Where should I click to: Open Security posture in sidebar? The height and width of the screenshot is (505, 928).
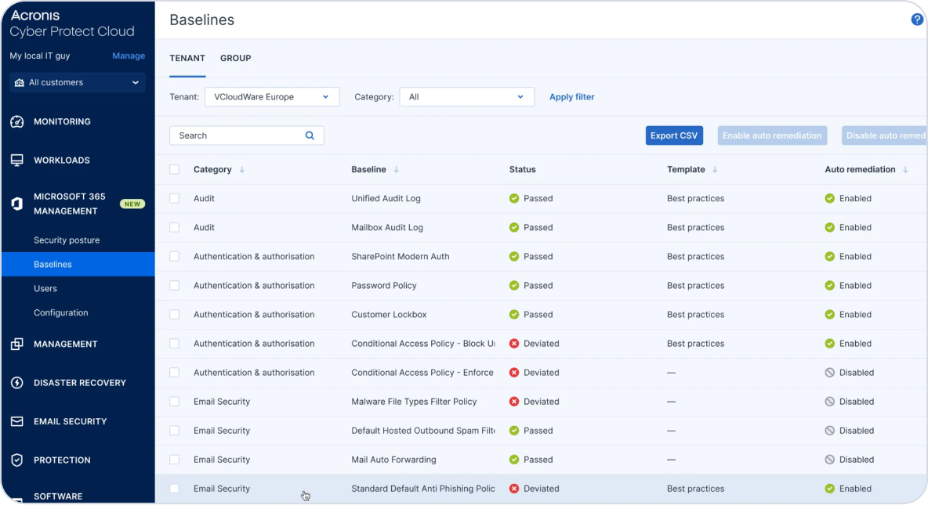click(x=67, y=240)
